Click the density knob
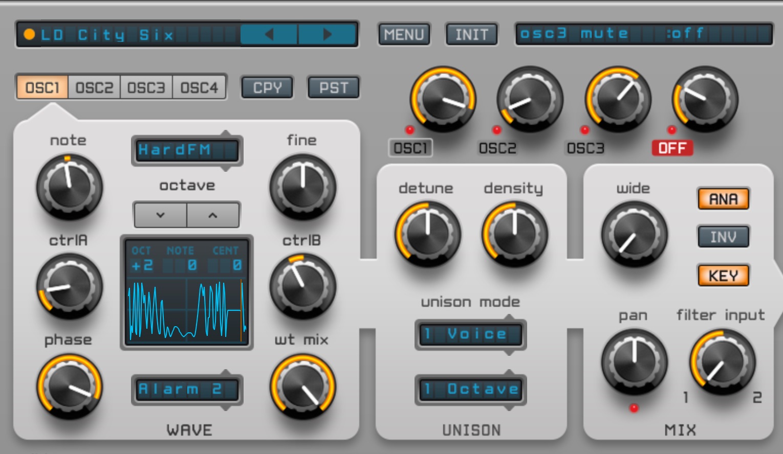This screenshot has width=783, height=454. point(514,235)
